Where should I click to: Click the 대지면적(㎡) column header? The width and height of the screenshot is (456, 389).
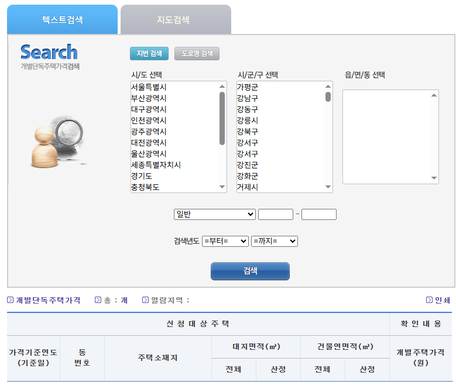point(256,346)
